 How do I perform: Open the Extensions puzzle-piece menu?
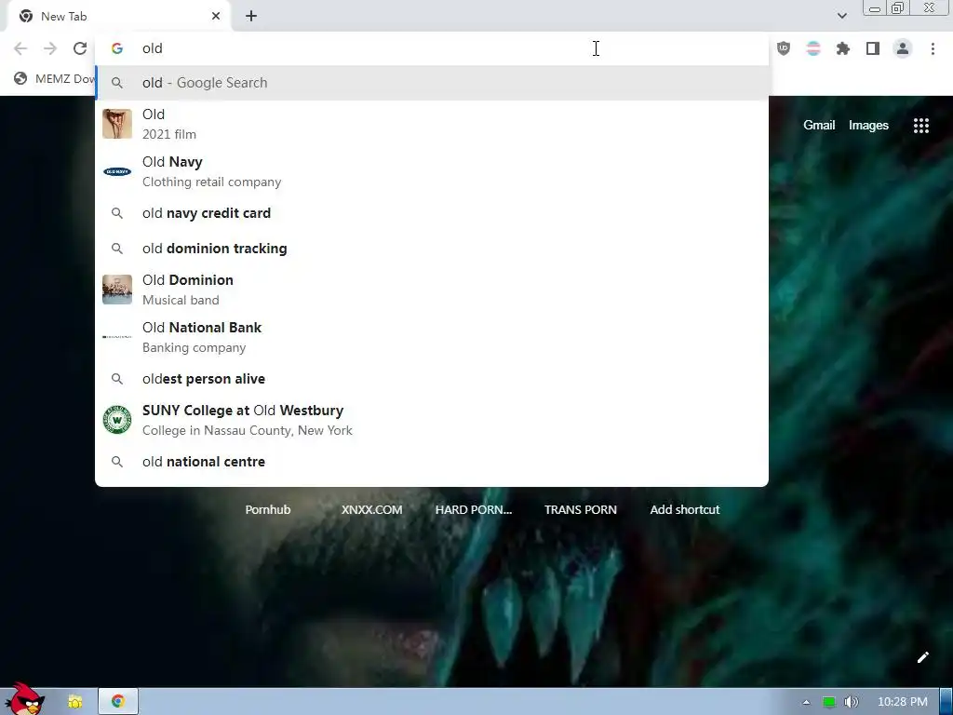coord(843,48)
